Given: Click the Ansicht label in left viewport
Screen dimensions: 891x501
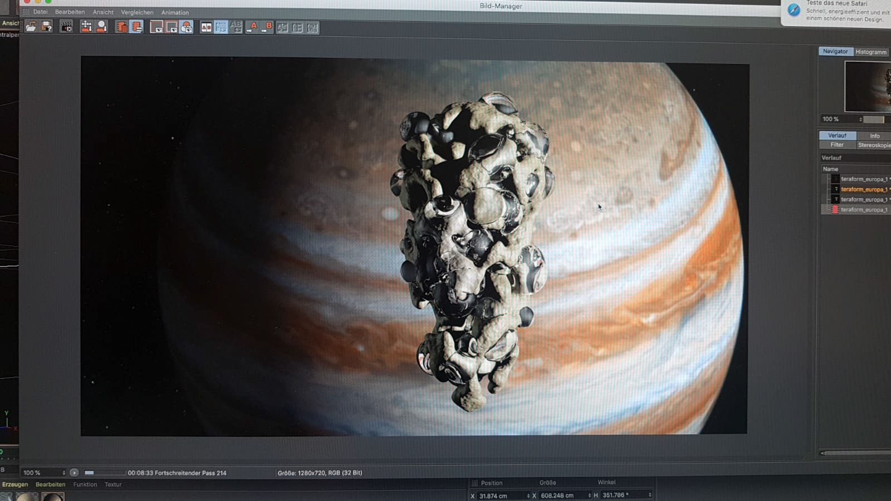Looking at the screenshot, I should [10, 23].
